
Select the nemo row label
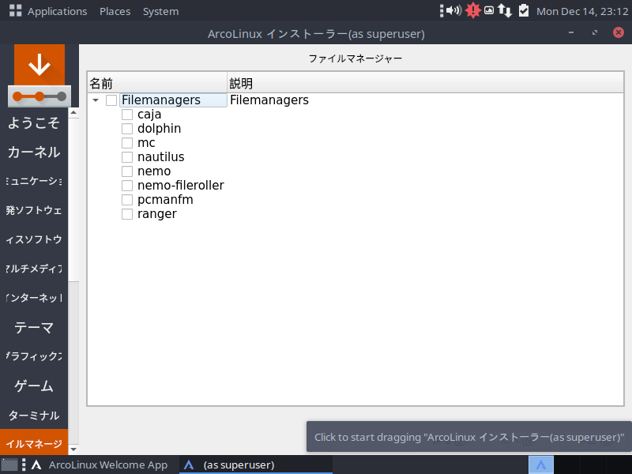(154, 171)
